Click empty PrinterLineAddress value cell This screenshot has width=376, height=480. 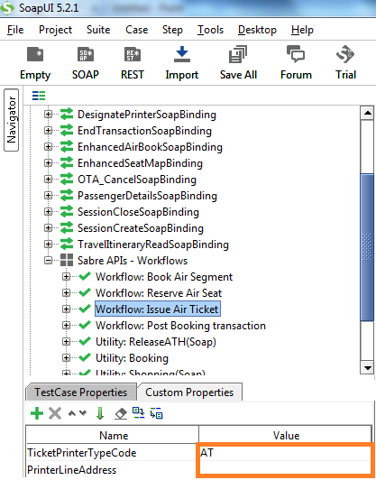click(x=284, y=469)
